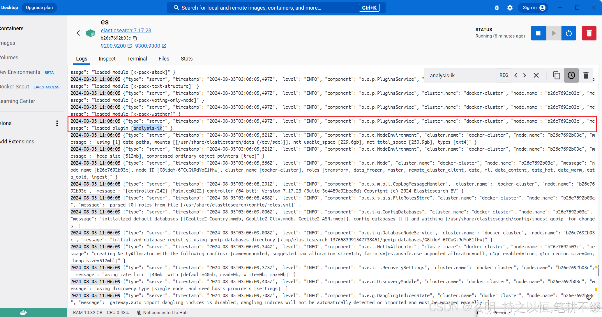Restart the es container
The height and width of the screenshot is (317, 602).
[569, 33]
